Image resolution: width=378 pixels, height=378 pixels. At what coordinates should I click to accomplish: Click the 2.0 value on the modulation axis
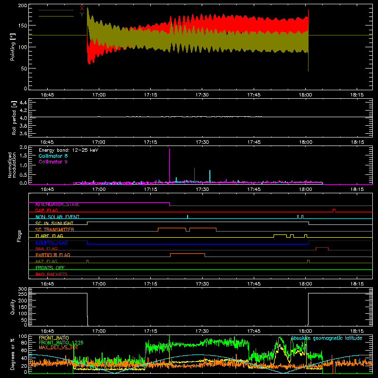(x=23, y=147)
